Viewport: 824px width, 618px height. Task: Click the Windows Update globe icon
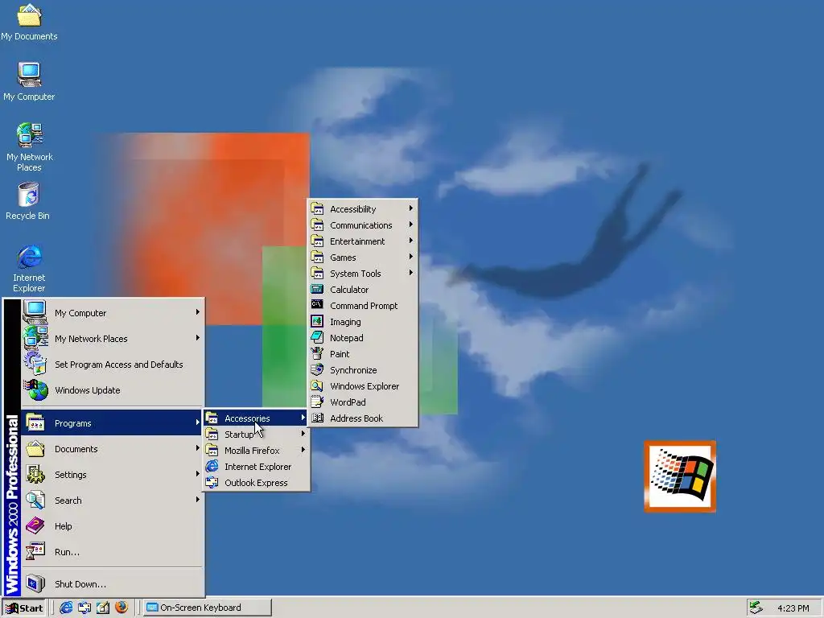(35, 390)
